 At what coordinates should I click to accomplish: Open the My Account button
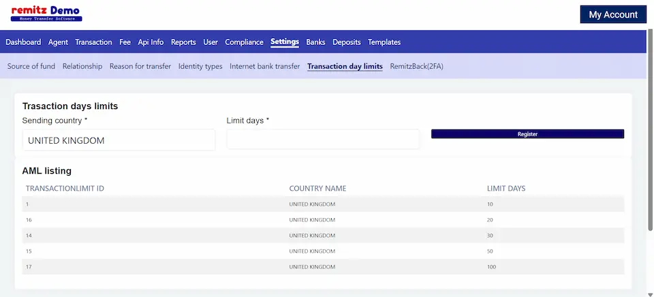(x=612, y=14)
